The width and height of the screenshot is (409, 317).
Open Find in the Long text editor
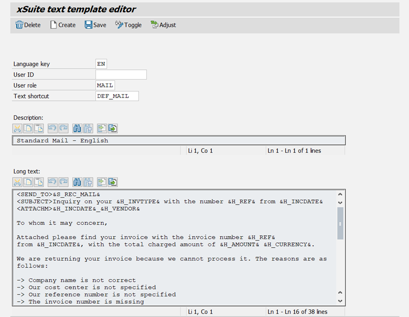77,182
